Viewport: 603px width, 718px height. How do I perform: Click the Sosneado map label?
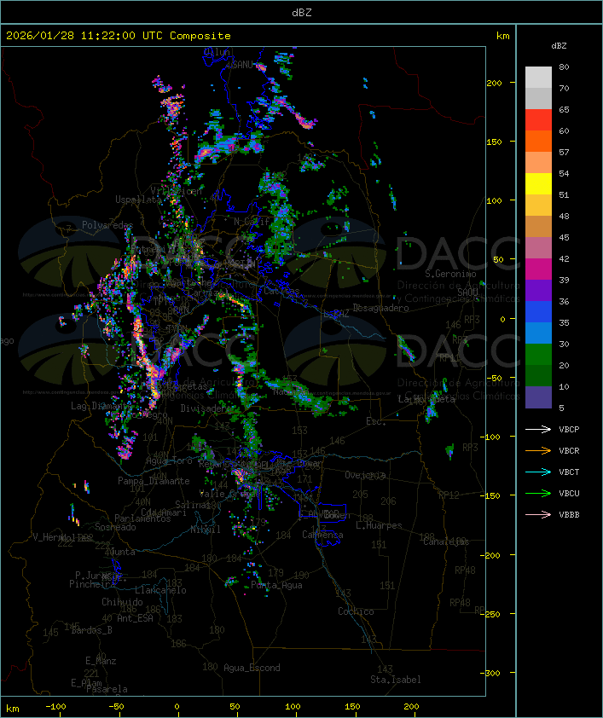tap(115, 527)
